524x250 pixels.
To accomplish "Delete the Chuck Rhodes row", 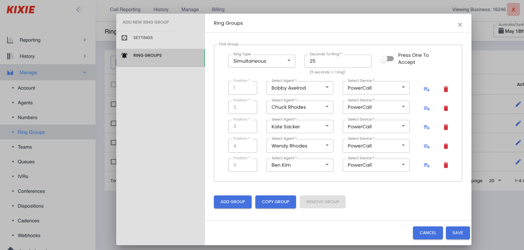I will click(446, 108).
